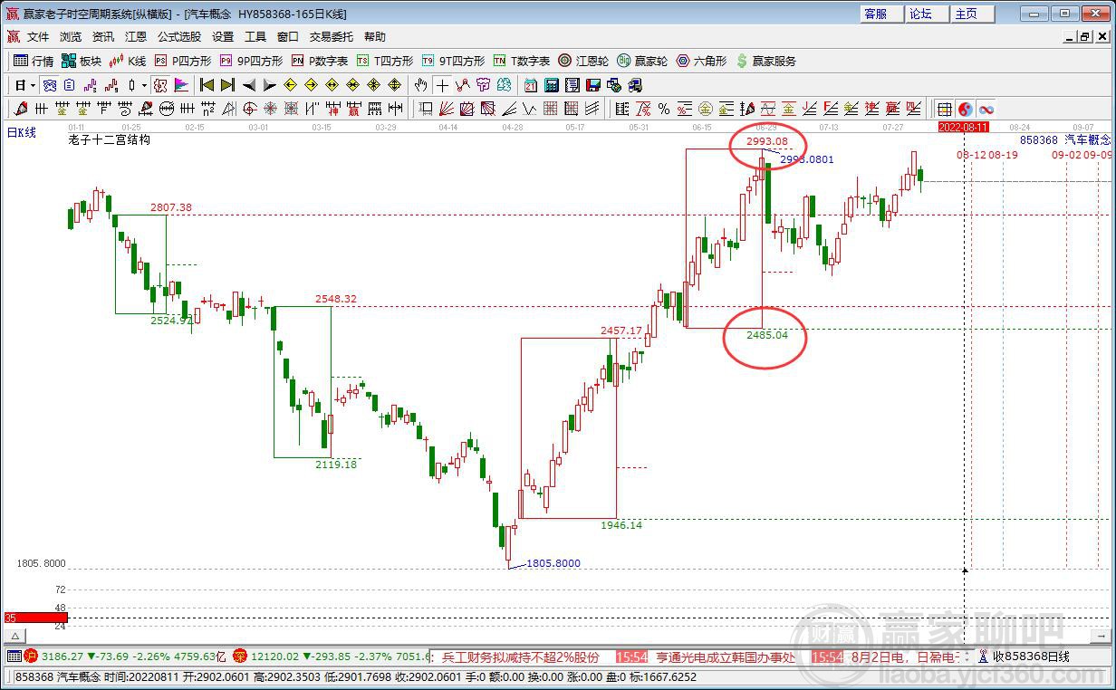This screenshot has width=1116, height=690.
Task: Click the infinity loop icon
Action: (986, 109)
